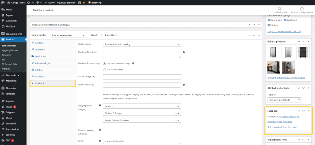
Task: Move Galleria prodotto panel down
Action: click(x=303, y=41)
